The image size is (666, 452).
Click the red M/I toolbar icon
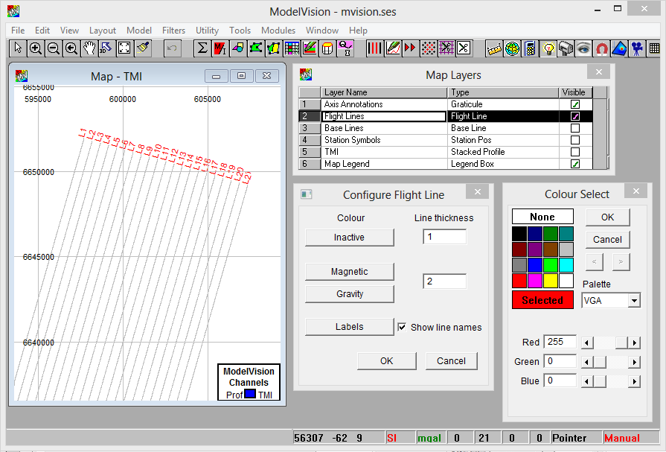220,48
